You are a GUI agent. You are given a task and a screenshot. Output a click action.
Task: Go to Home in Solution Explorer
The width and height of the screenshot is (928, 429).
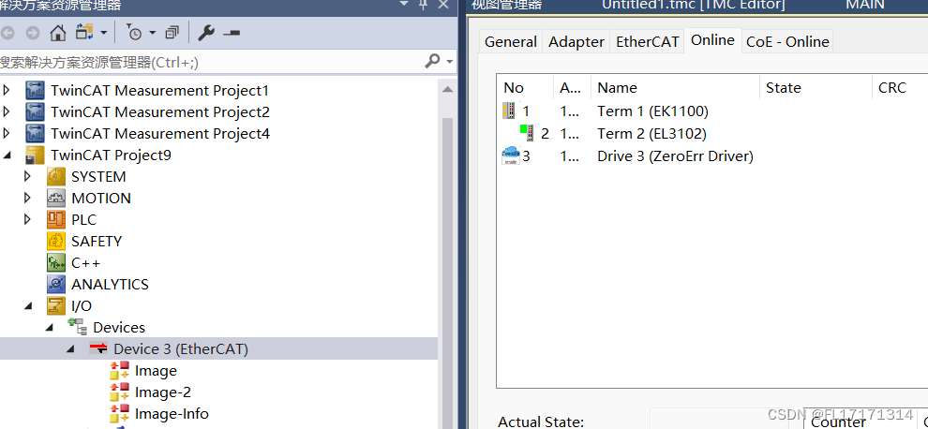click(x=57, y=33)
